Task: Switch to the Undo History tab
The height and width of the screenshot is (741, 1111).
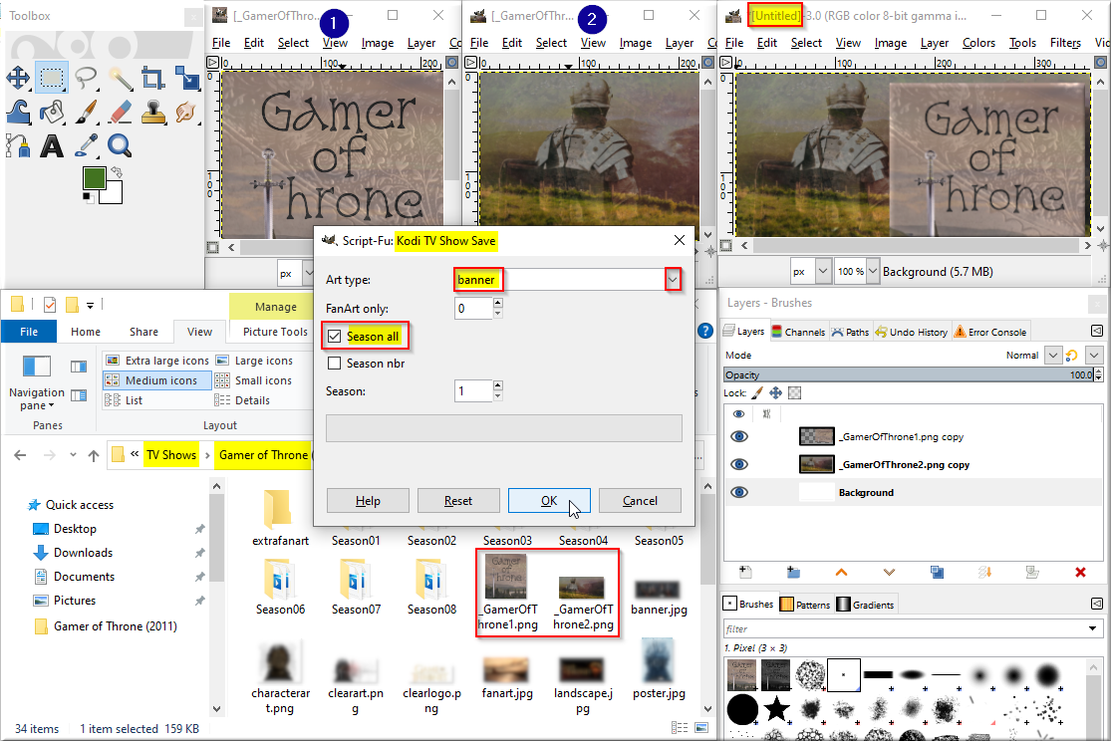Action: [911, 332]
